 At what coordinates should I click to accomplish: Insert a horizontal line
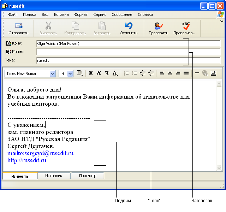pos(197,73)
